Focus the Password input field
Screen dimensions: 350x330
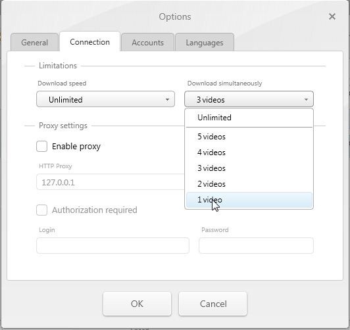coord(256,245)
